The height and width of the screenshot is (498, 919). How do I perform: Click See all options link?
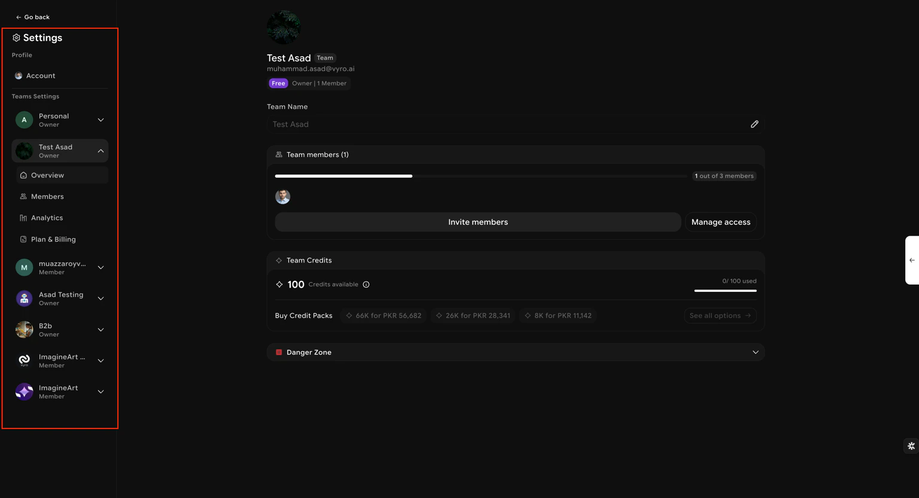tap(720, 316)
